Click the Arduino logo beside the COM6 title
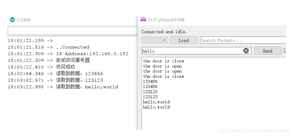 12,20
